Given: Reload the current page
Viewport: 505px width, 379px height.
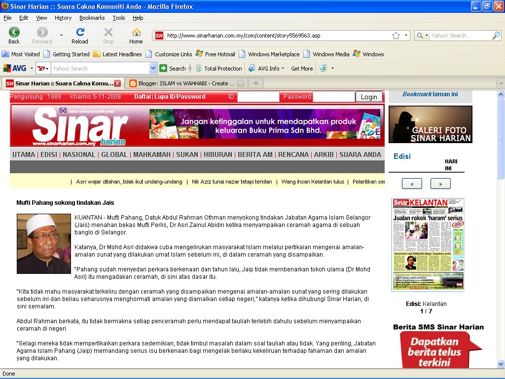Looking at the screenshot, I should pyautogui.click(x=80, y=36).
